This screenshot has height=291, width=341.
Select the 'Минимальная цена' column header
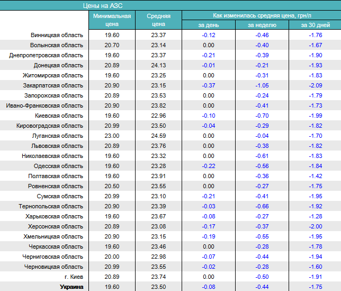point(112,20)
